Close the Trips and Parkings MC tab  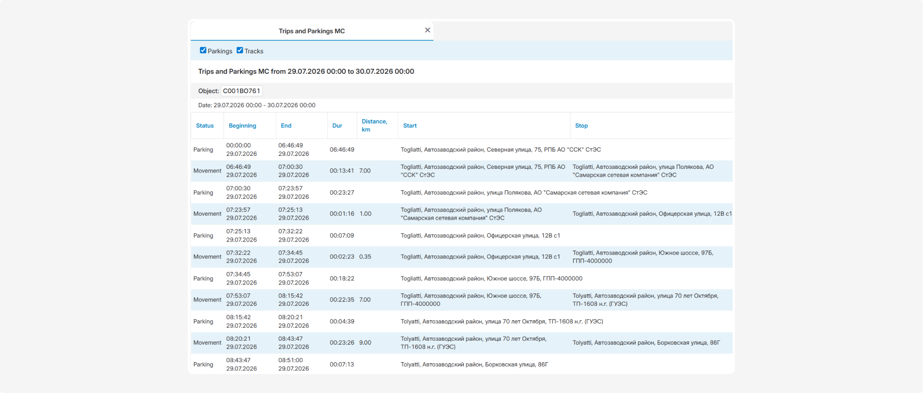pos(428,30)
